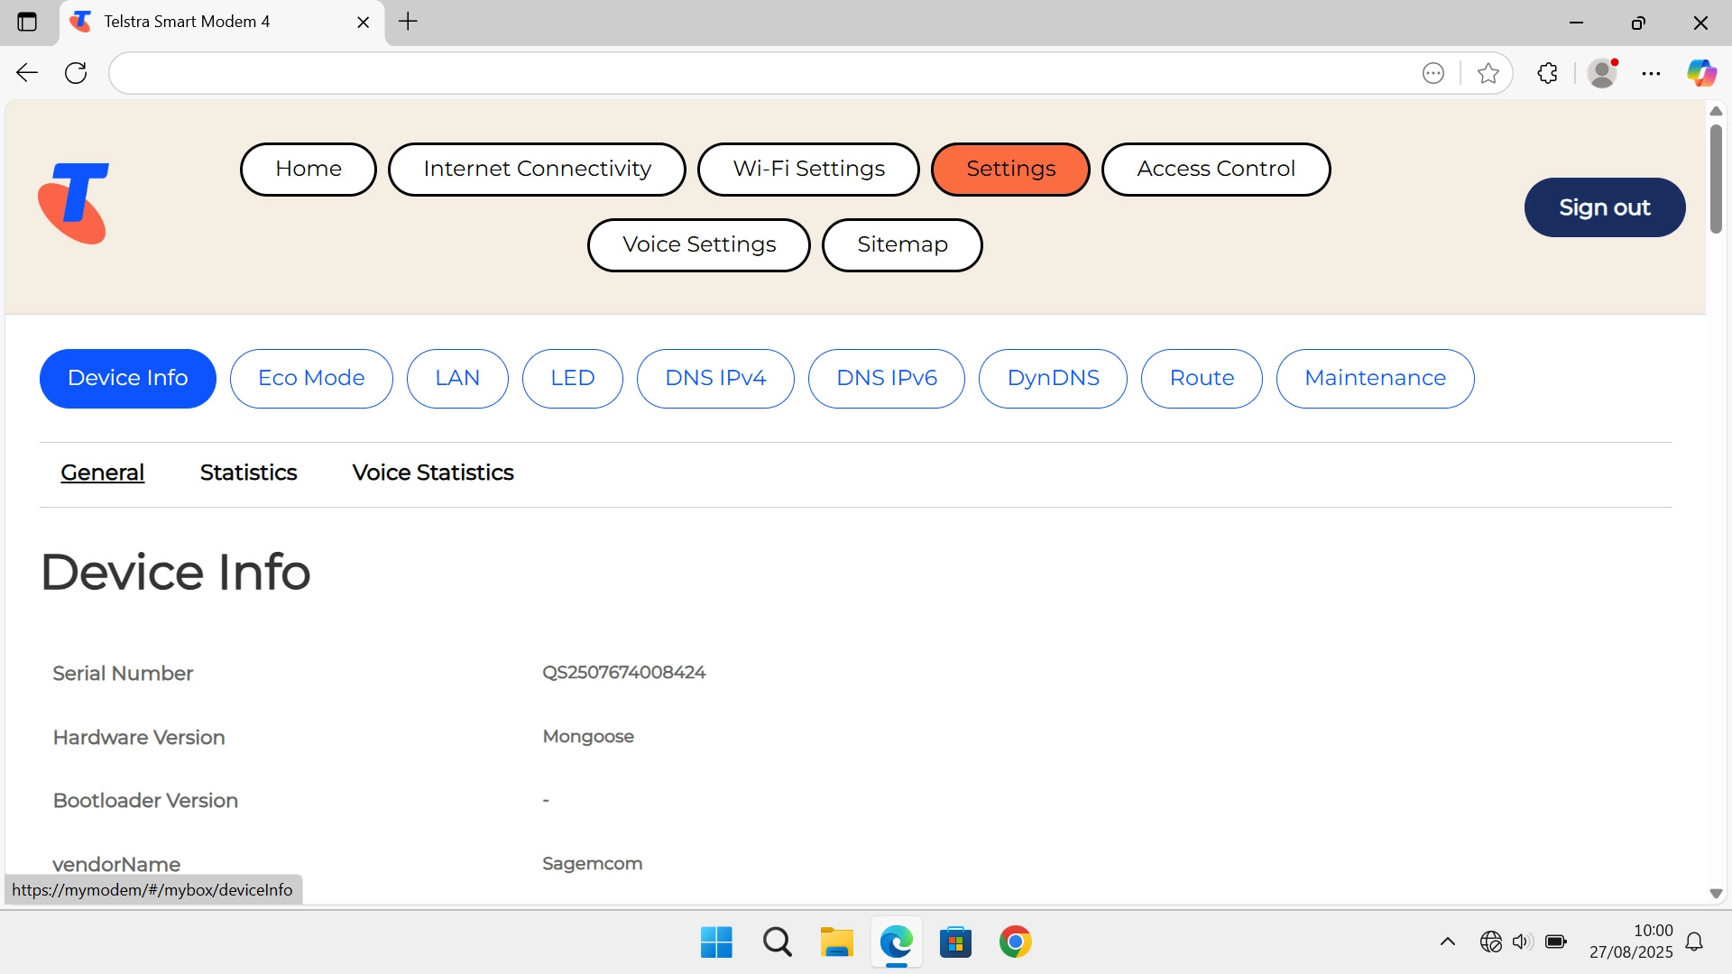Open the Copilot icon in toolbar

pyautogui.click(x=1701, y=73)
